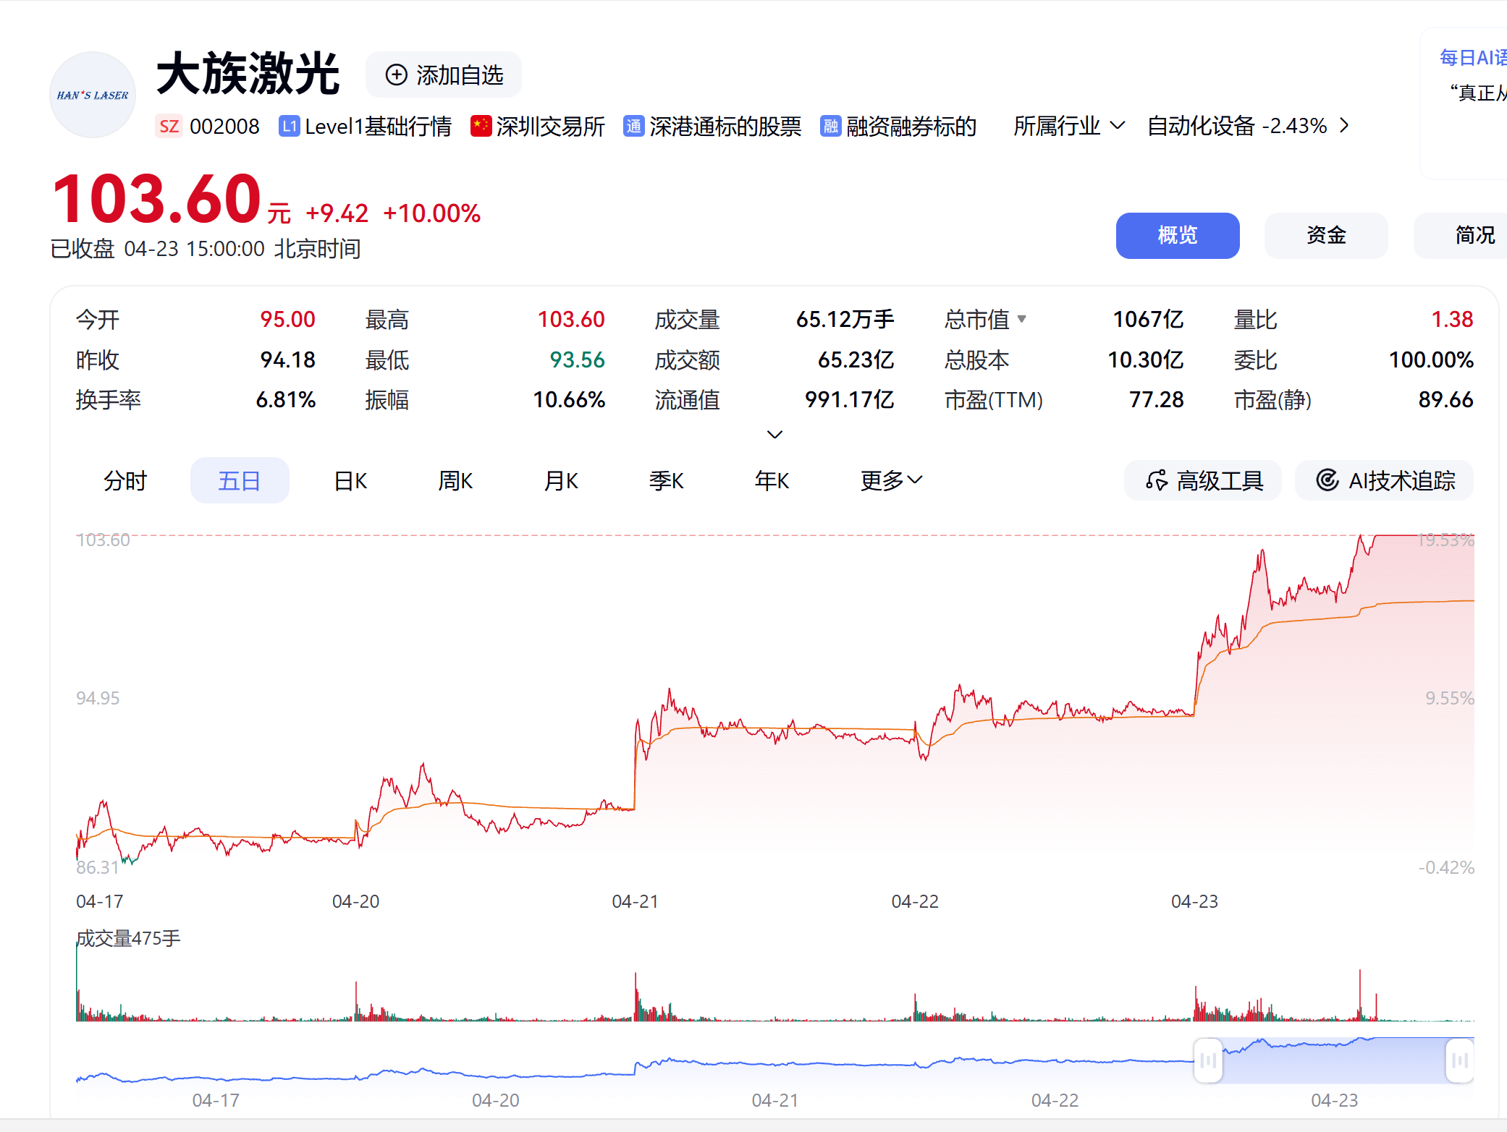Click the China flag exchange icon

click(x=481, y=126)
